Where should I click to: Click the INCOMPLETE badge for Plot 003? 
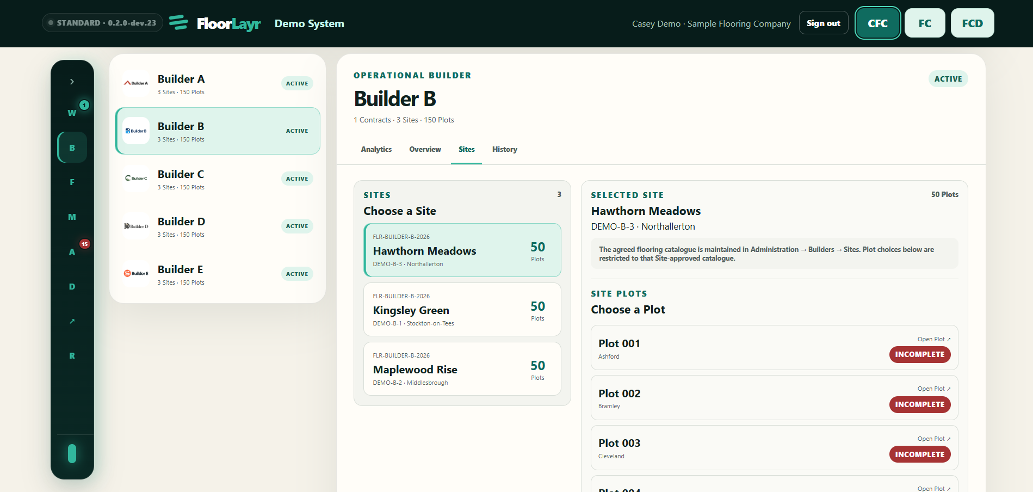pos(920,454)
